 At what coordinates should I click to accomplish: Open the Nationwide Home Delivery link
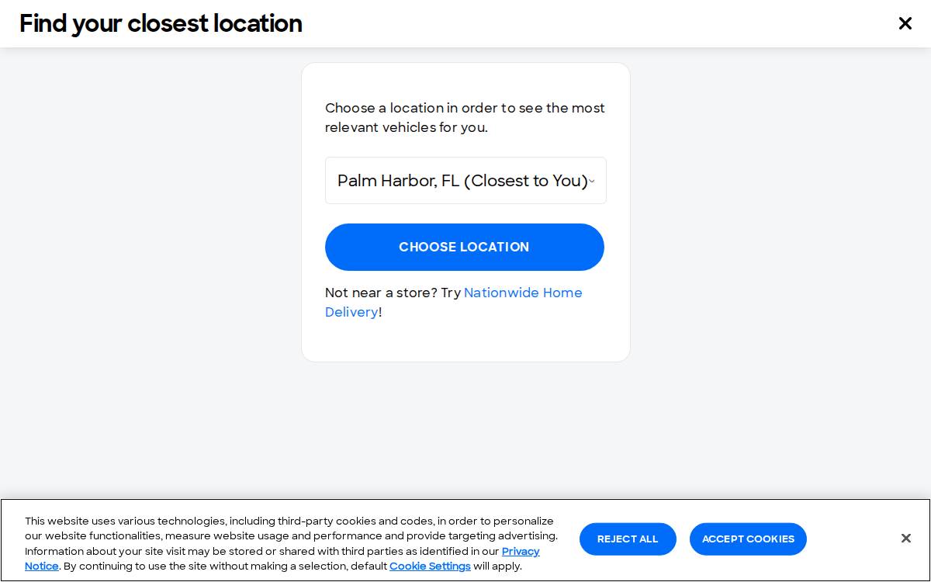pos(453,302)
